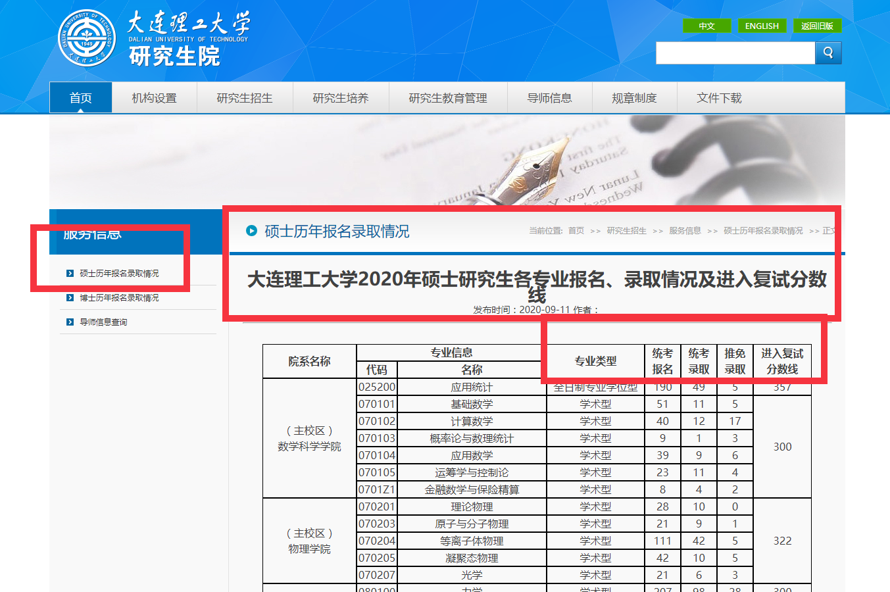Click the 研究生院 title text in header
The image size is (890, 592).
click(x=174, y=57)
